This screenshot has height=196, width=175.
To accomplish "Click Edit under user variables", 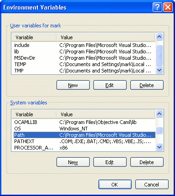I will [110, 85].
